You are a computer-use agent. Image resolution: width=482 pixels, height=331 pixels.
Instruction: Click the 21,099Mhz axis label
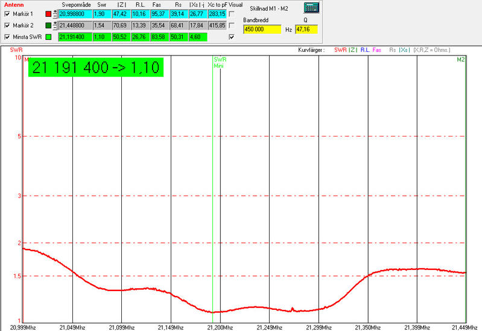click(x=121, y=327)
